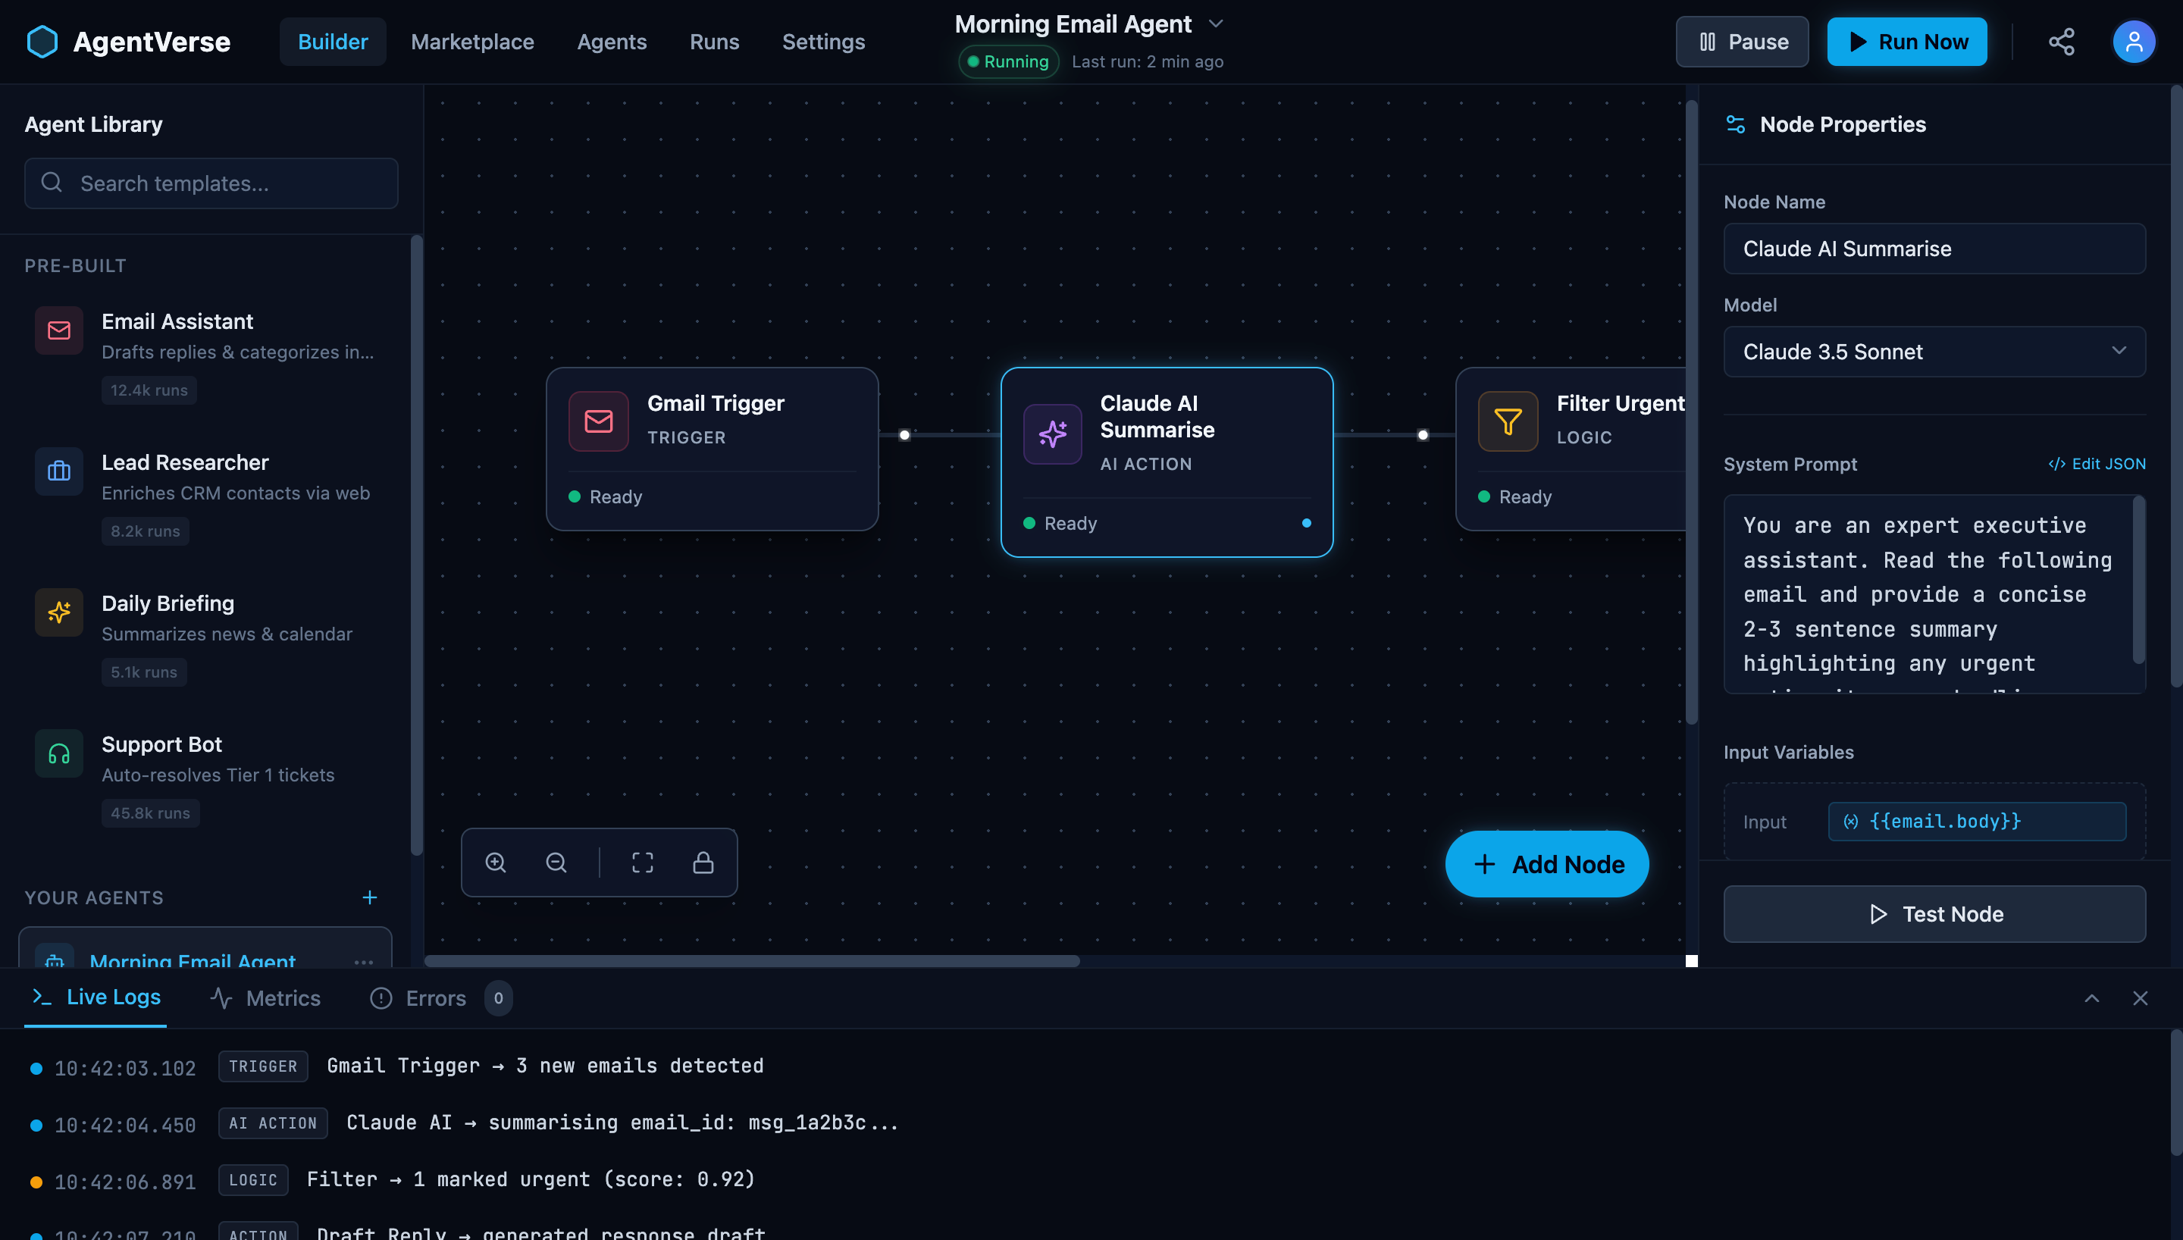The image size is (2183, 1240).
Task: Click the 45.8k runs badge
Action: click(151, 813)
